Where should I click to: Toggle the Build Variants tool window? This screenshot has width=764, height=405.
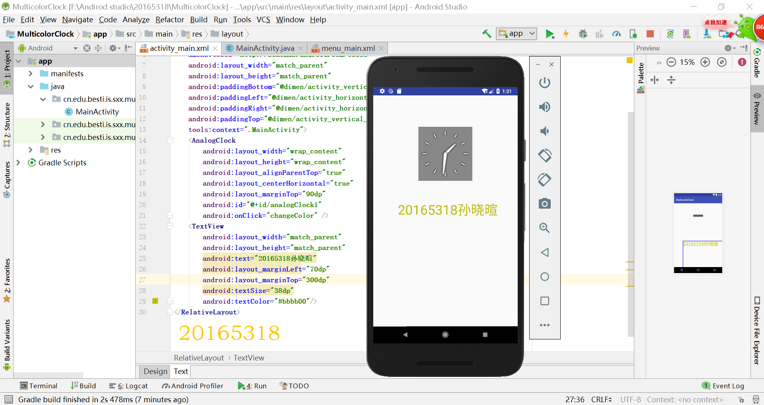click(x=7, y=345)
